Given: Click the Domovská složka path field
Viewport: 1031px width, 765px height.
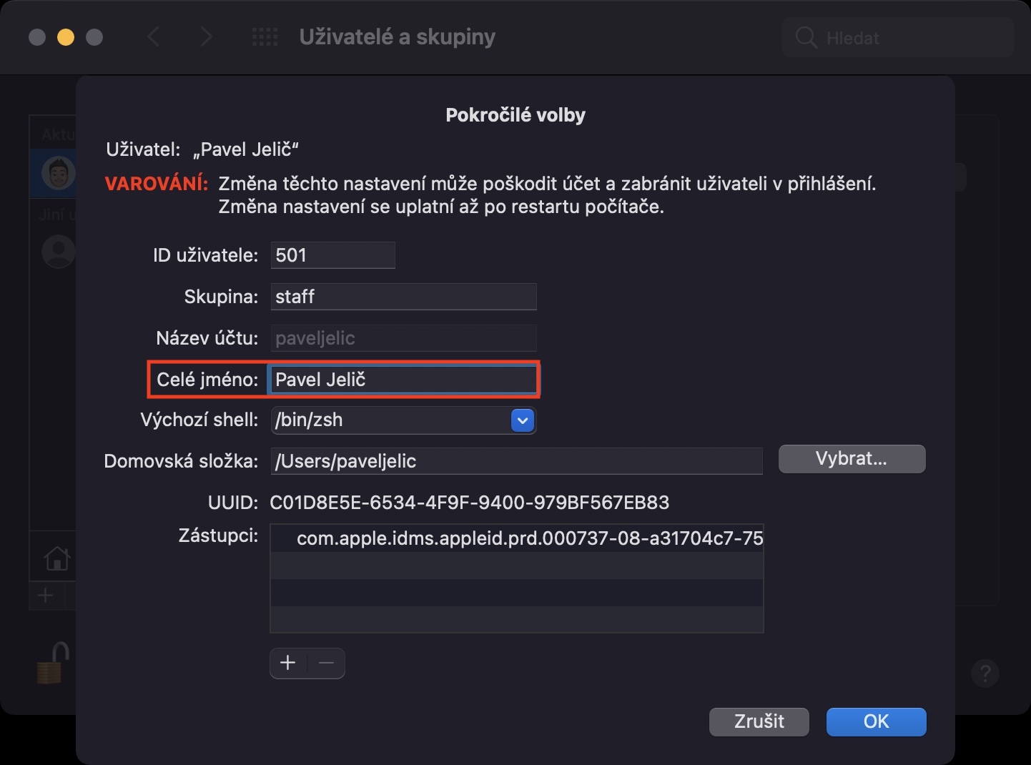Looking at the screenshot, I should click(x=516, y=461).
